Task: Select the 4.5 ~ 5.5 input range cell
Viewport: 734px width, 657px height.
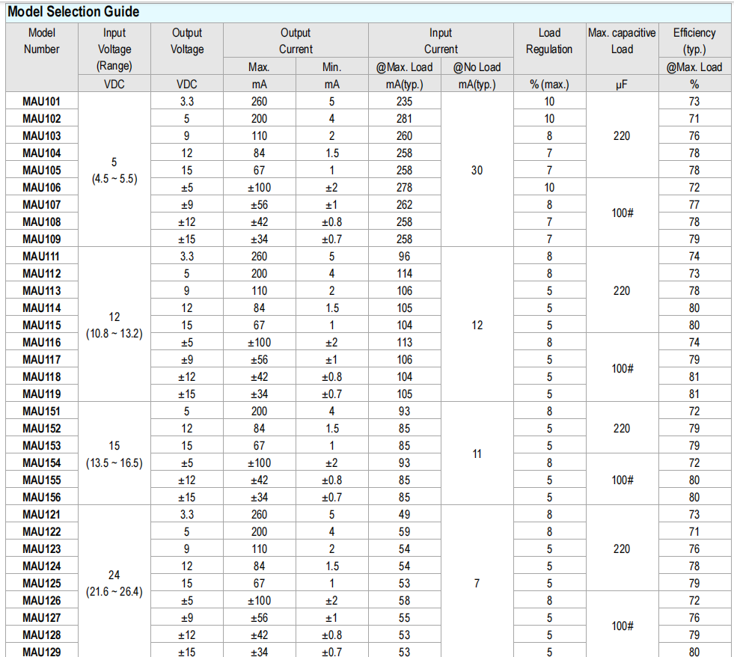Action: pos(114,179)
